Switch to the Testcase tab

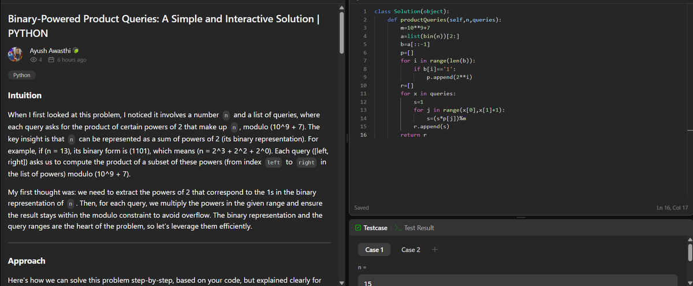[375, 228]
